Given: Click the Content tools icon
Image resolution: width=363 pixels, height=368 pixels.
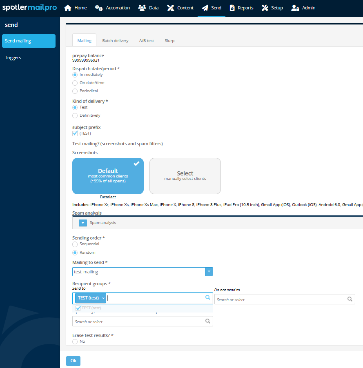Looking at the screenshot, I should coord(170,8).
